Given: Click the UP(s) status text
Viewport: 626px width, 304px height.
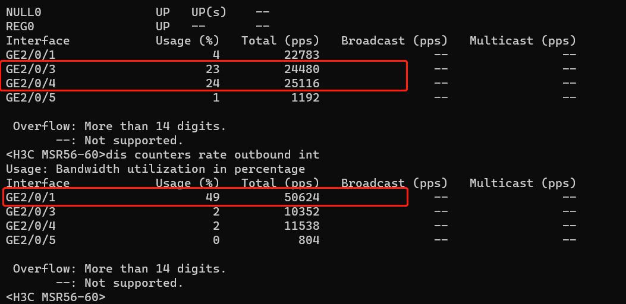Looking at the screenshot, I should pos(207,12).
